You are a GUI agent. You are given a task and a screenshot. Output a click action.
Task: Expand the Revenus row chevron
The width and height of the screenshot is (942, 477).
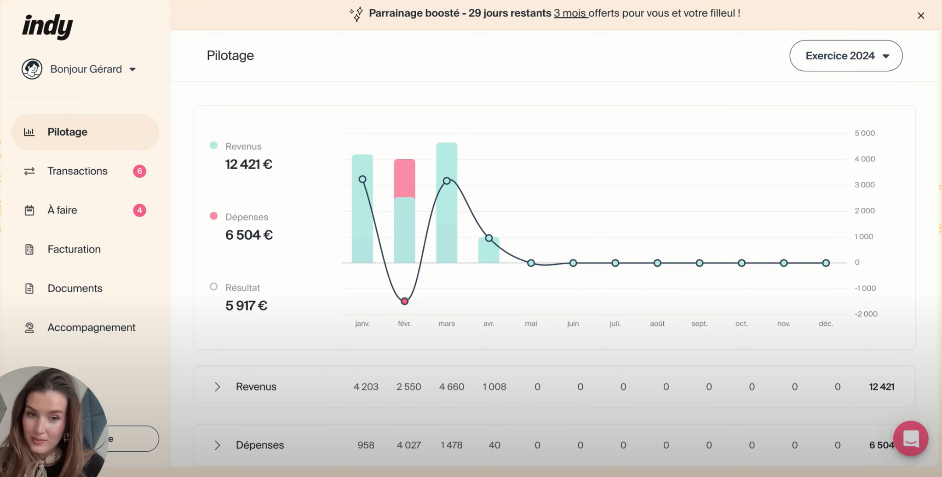click(217, 387)
